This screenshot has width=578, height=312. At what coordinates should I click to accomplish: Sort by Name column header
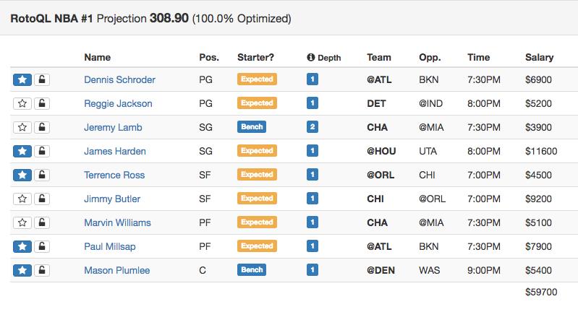pyautogui.click(x=98, y=57)
